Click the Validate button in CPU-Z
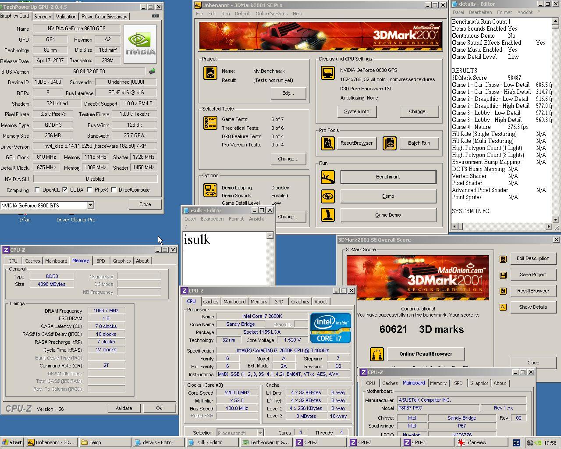 [124, 408]
